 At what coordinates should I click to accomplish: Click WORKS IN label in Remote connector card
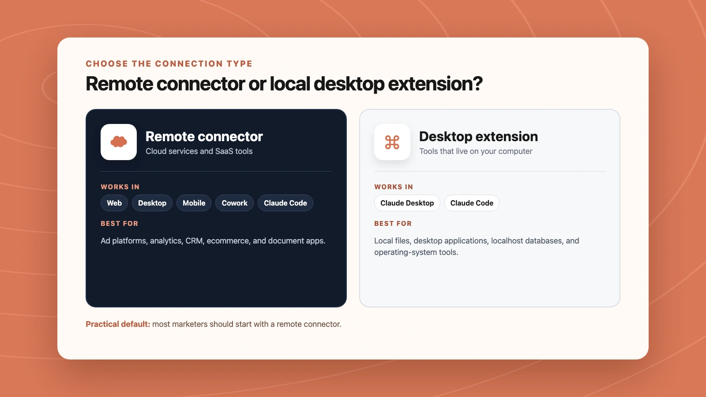pyautogui.click(x=120, y=187)
